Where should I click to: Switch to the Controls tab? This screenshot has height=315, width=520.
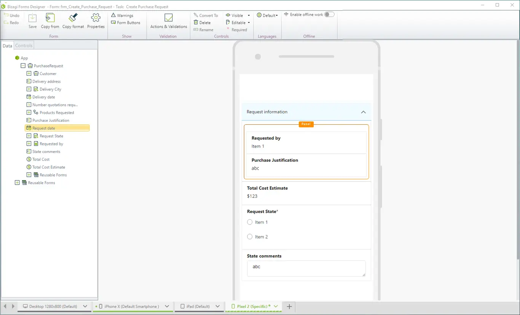click(x=24, y=46)
